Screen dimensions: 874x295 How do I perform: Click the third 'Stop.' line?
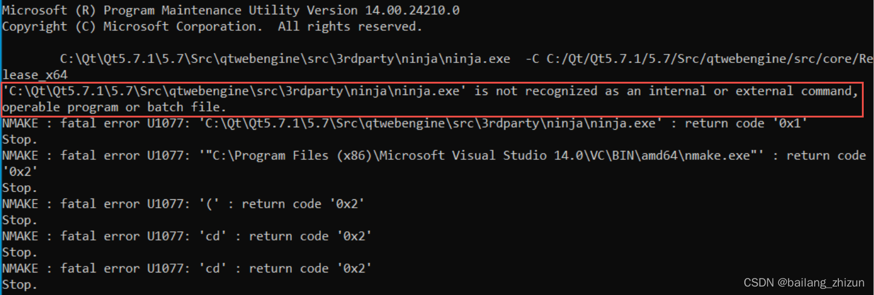pos(19,220)
